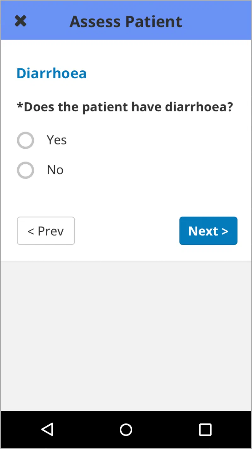
Task: Tap the Android back triangle icon
Action: pos(47,429)
